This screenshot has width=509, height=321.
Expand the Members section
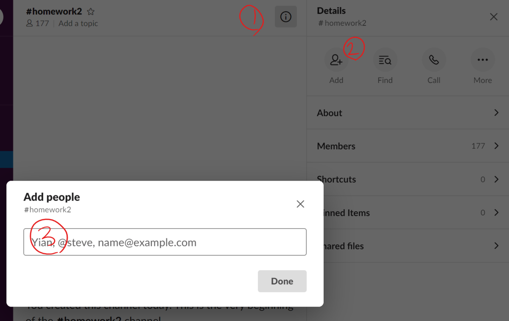click(x=408, y=146)
